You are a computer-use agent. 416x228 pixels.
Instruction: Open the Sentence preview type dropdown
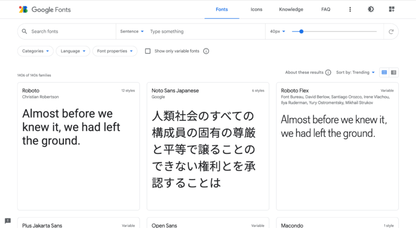pyautogui.click(x=132, y=31)
